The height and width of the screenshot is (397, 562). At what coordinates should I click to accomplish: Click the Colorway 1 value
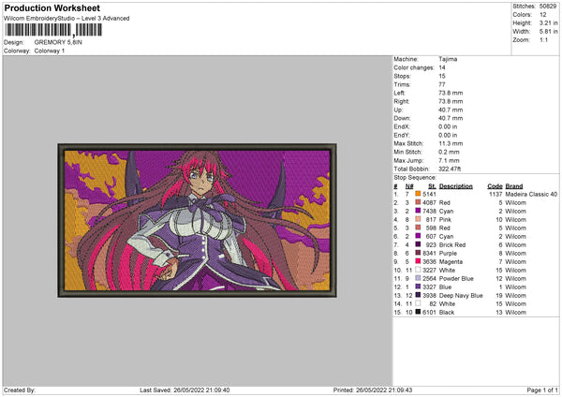[50, 51]
